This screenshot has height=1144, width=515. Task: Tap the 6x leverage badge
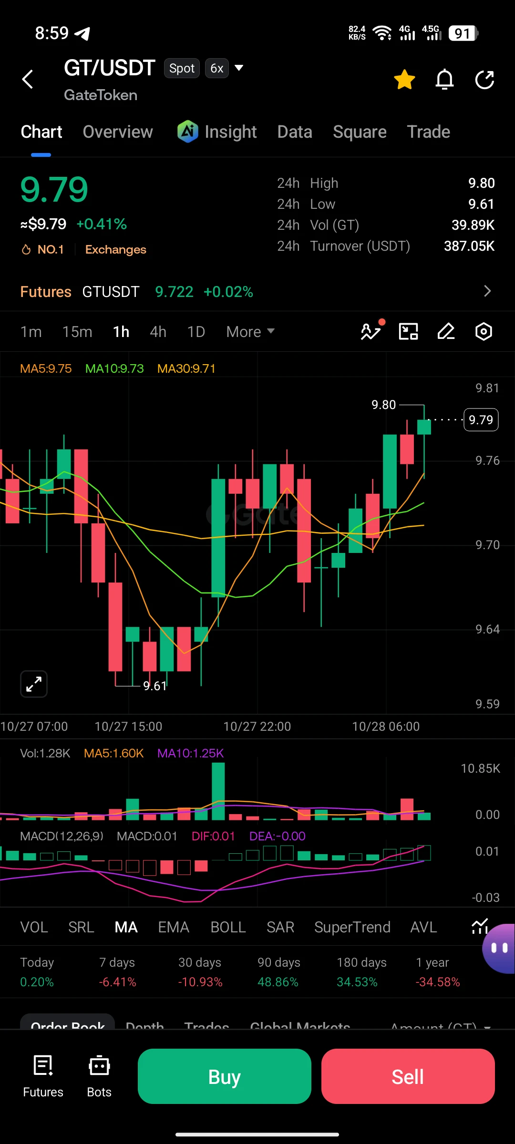pyautogui.click(x=217, y=68)
